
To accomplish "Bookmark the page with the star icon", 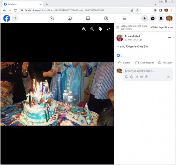I will [x=137, y=10].
